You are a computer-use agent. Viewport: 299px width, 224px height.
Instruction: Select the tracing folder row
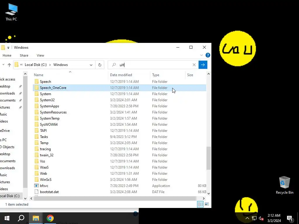119,149
